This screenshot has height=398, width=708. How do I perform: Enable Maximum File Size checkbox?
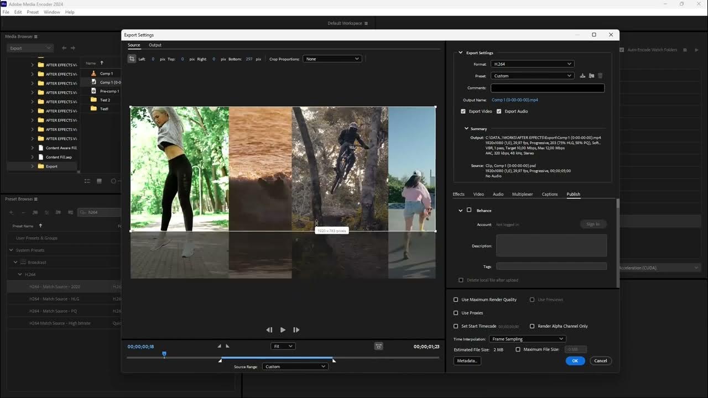click(x=518, y=349)
